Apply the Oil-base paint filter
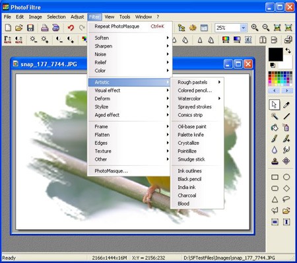The height and width of the screenshot is (263, 297). 197,126
